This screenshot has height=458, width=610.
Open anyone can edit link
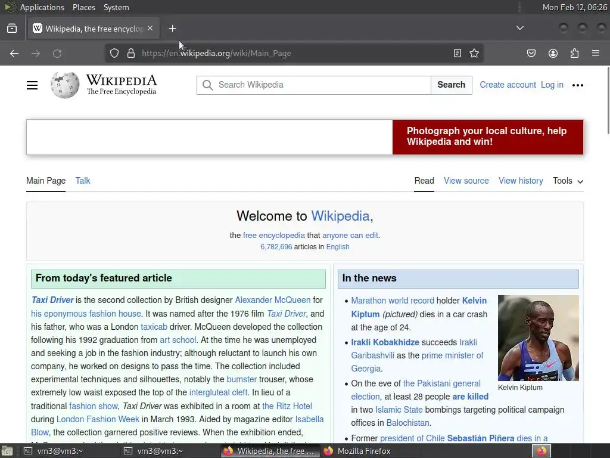click(x=350, y=235)
